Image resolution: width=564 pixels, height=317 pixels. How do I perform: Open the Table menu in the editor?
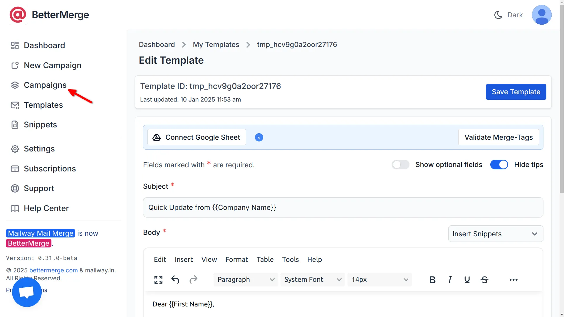coord(265,259)
